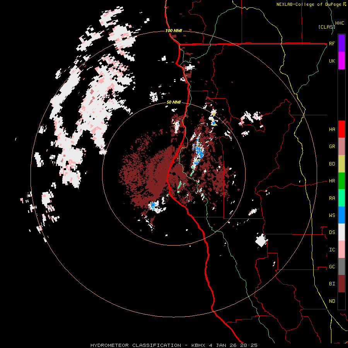Pick the dark green HR legend swatch

(341, 181)
